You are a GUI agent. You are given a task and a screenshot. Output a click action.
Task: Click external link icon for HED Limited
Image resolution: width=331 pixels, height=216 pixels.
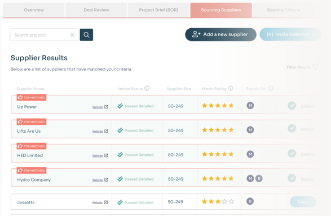[106, 155]
